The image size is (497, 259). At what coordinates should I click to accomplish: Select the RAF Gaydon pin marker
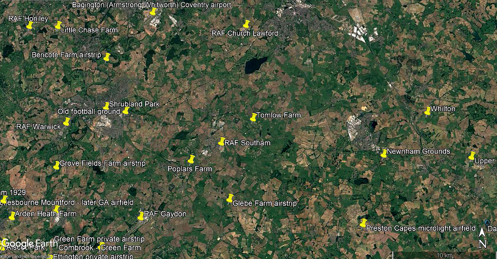141,216
